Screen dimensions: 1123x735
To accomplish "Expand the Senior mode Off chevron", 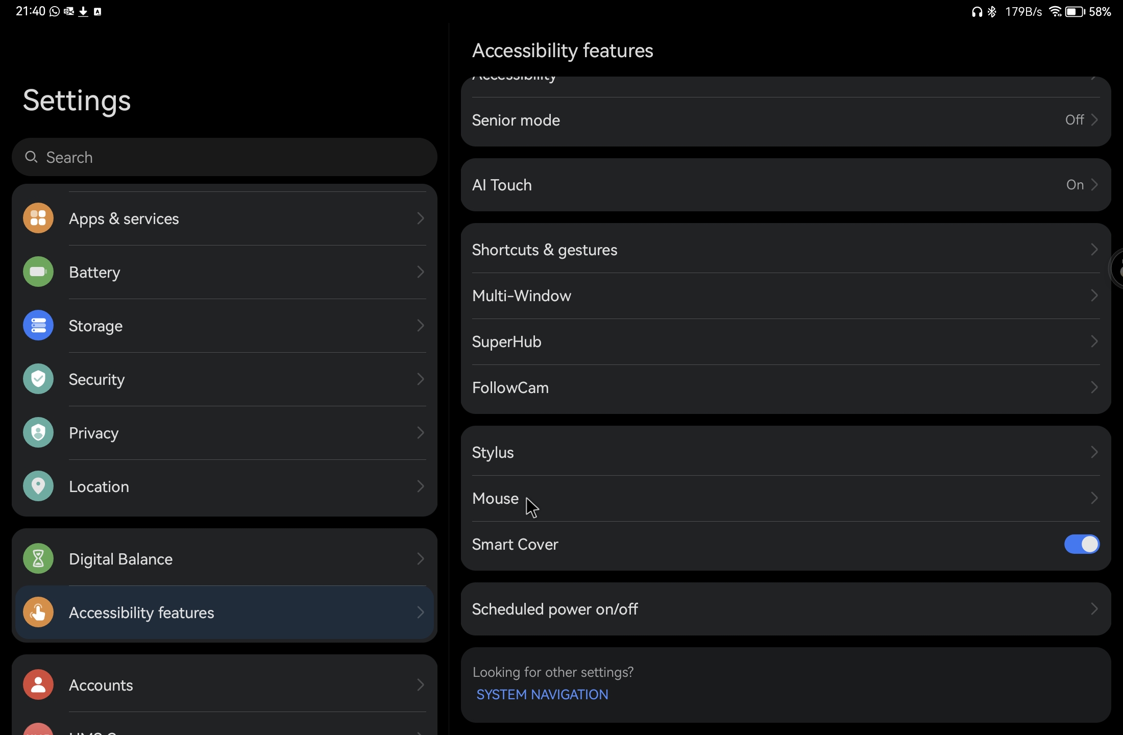I will [x=1094, y=120].
